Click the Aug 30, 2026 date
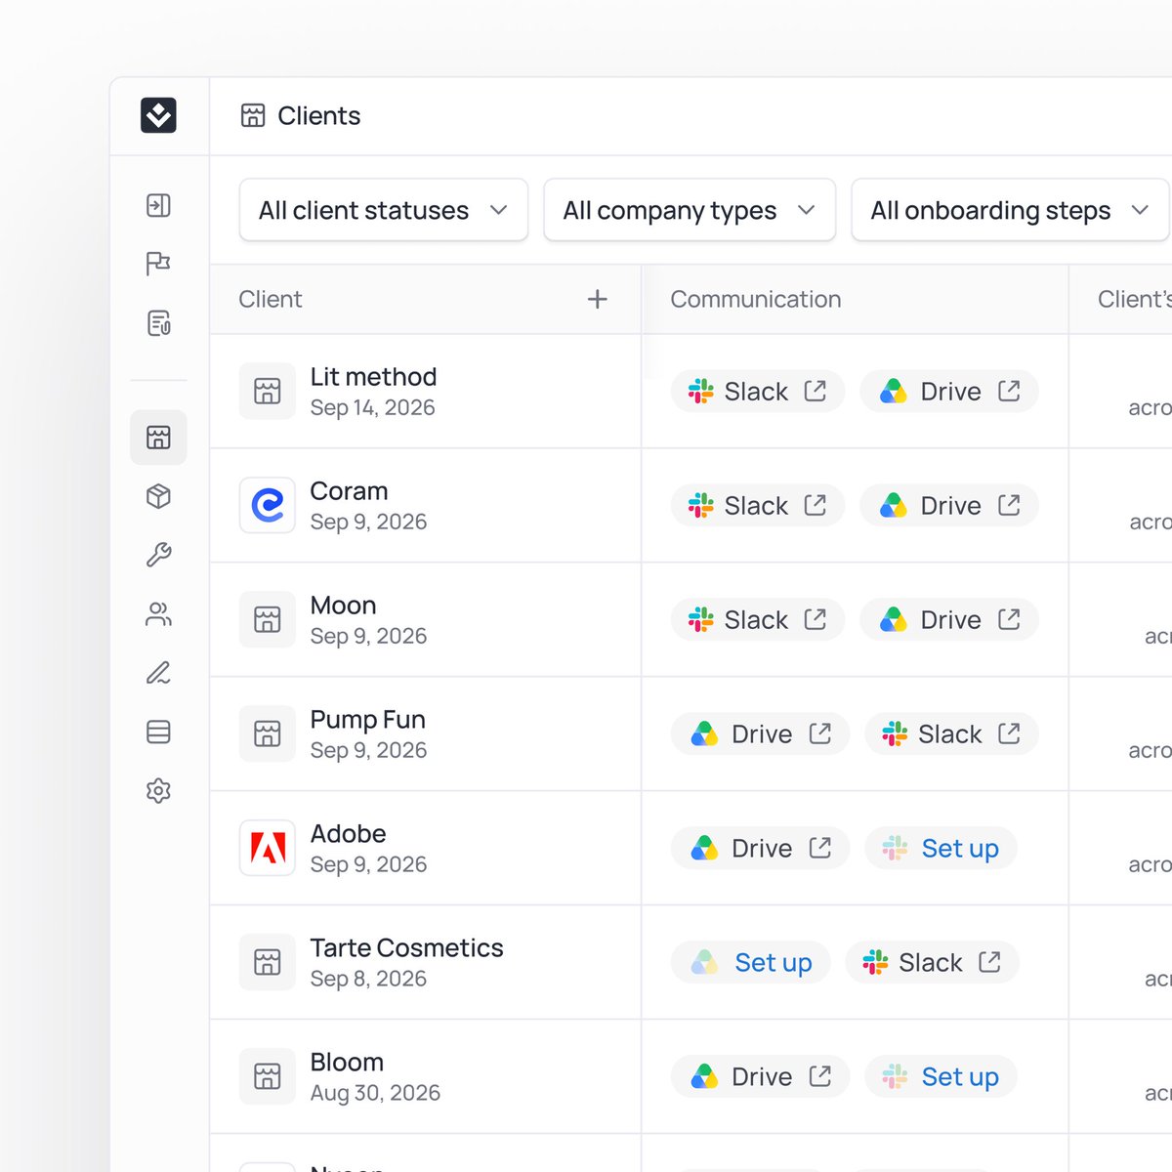 [x=375, y=1093]
